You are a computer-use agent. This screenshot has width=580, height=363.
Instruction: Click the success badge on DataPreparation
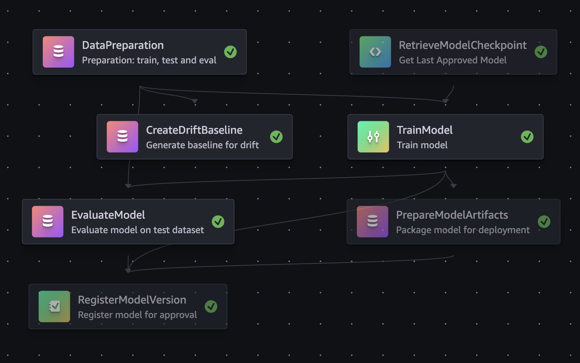[230, 51]
